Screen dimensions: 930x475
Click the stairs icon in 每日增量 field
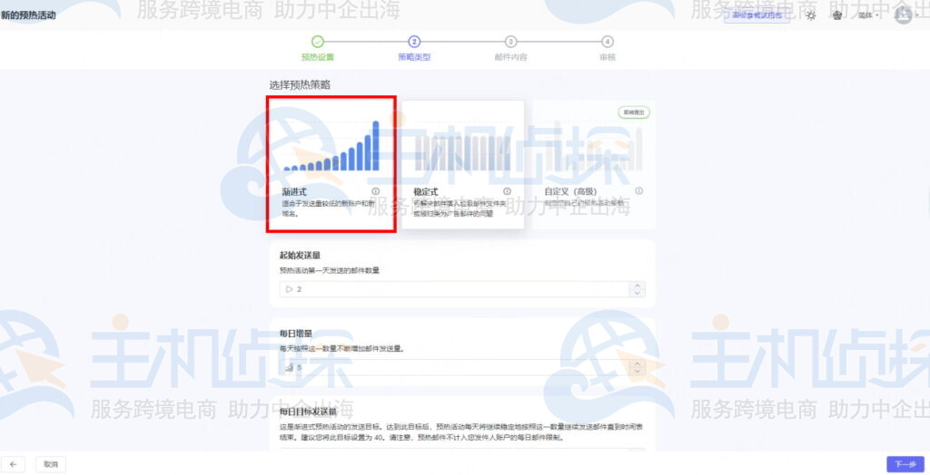tap(290, 367)
